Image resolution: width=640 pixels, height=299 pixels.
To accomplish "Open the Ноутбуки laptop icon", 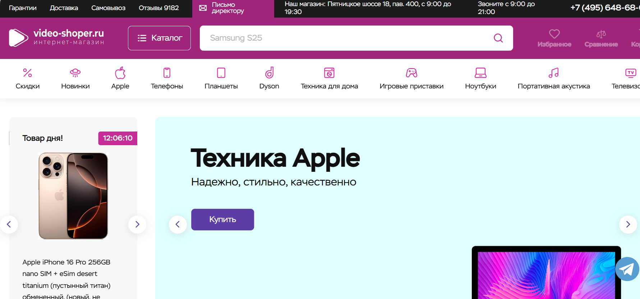I will point(480,73).
